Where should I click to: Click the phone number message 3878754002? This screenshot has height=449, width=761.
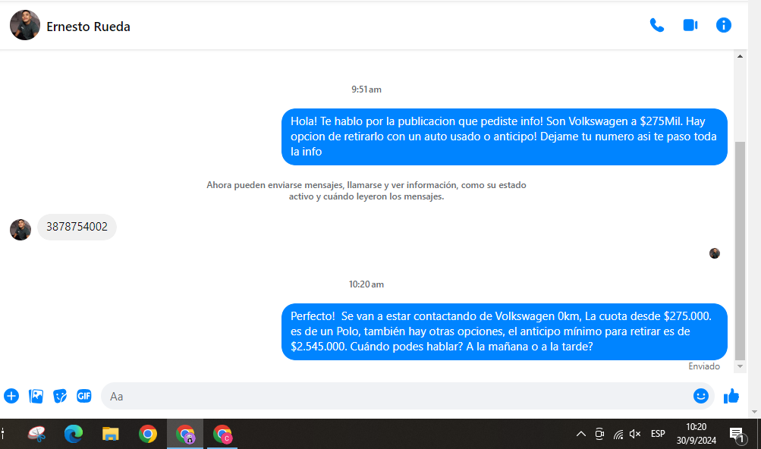tap(77, 227)
